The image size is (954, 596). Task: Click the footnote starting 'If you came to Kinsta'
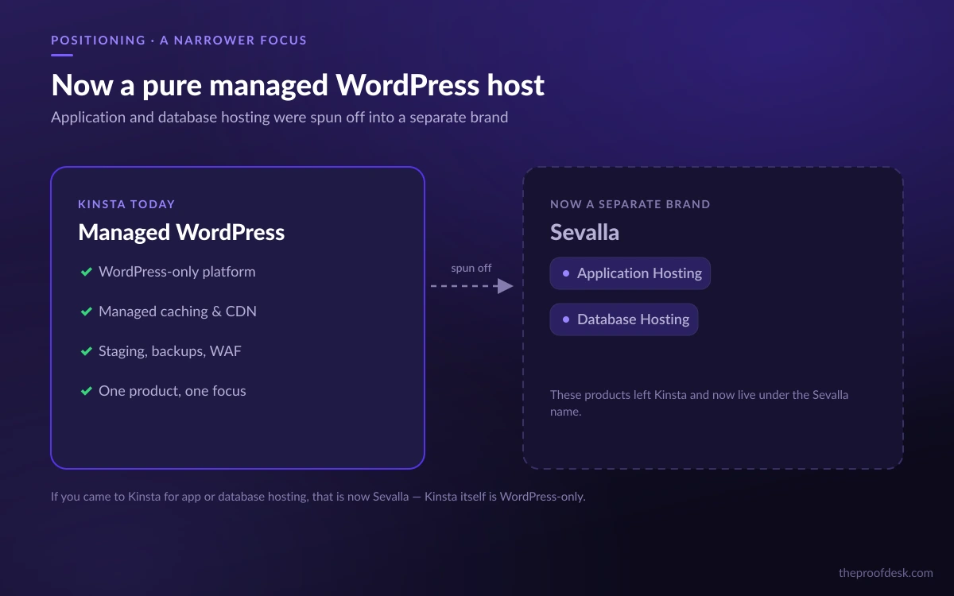[x=318, y=497]
